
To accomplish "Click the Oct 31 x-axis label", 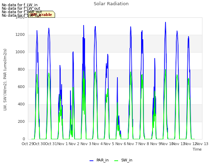I will (51, 144).
